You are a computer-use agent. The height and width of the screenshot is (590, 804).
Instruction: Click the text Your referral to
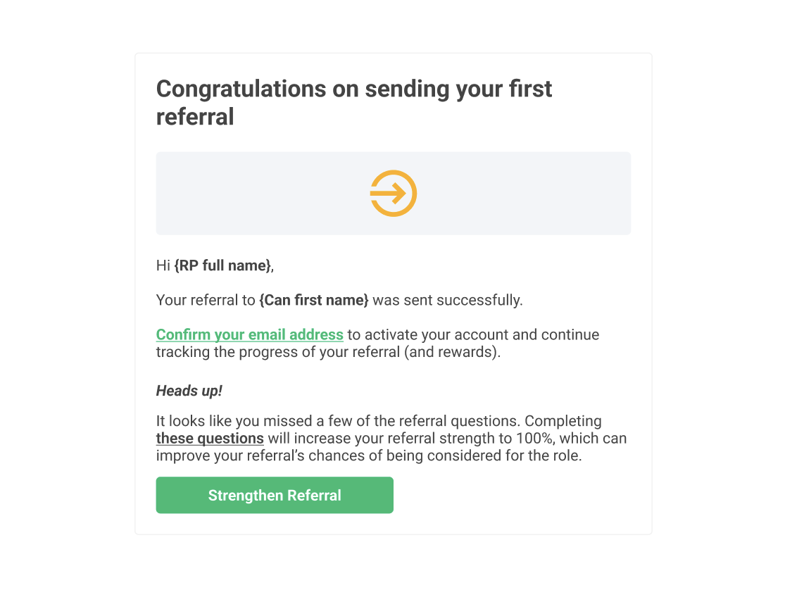pos(206,300)
